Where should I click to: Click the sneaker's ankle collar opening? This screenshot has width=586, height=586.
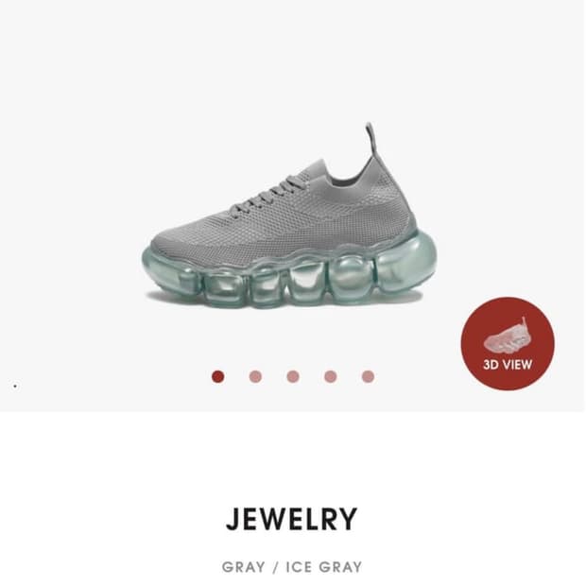[x=348, y=176]
